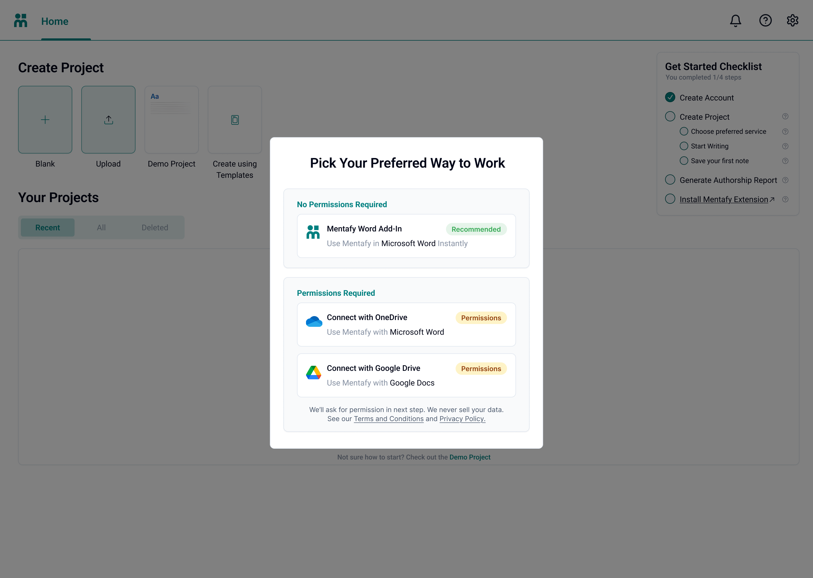Go to the Home tab

tap(55, 21)
